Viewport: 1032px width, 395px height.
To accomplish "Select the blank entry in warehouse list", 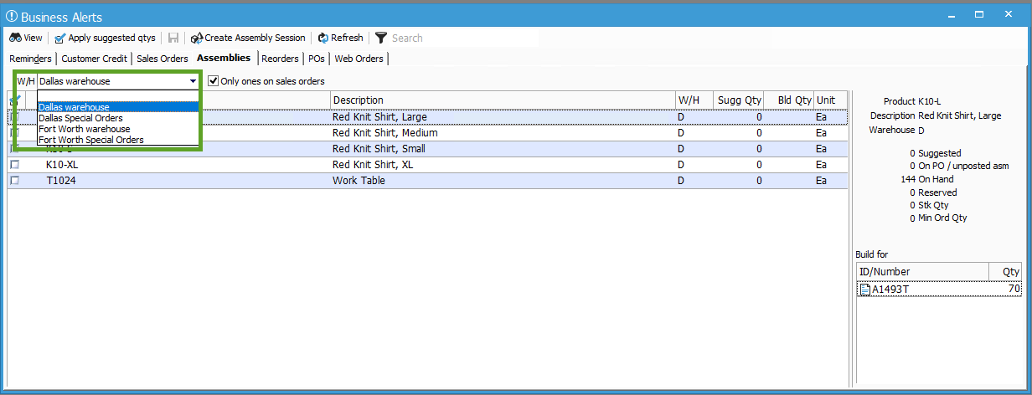I will pyautogui.click(x=118, y=96).
